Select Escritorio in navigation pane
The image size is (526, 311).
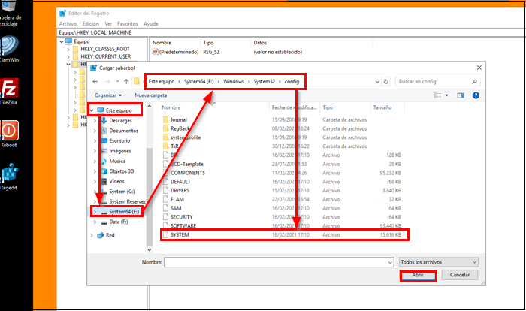pyautogui.click(x=119, y=141)
